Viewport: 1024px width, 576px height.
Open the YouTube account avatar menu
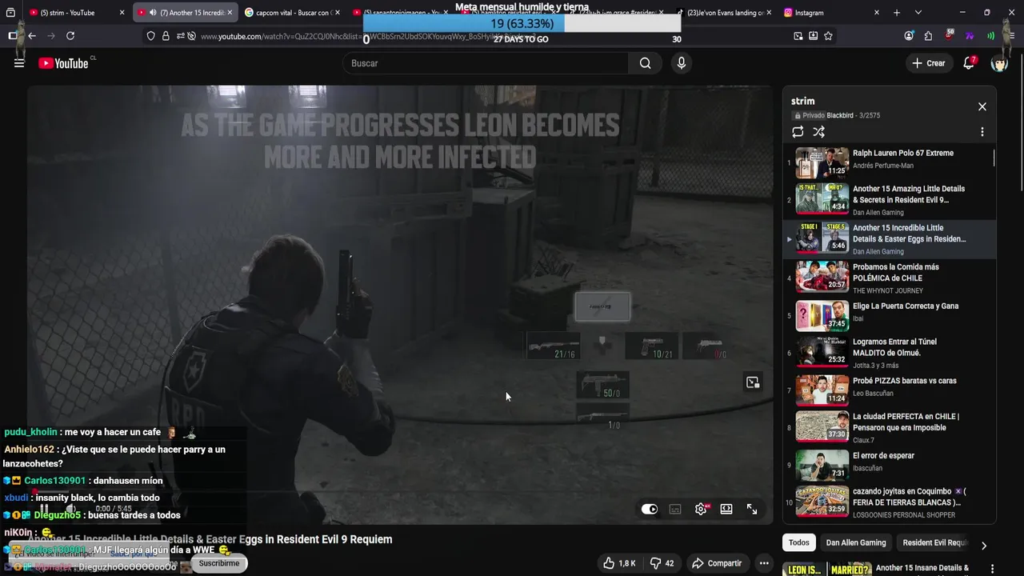pyautogui.click(x=999, y=63)
